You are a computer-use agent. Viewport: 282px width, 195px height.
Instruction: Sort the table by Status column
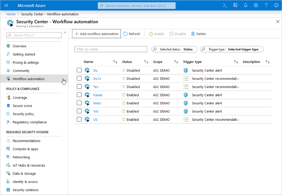tap(146, 62)
